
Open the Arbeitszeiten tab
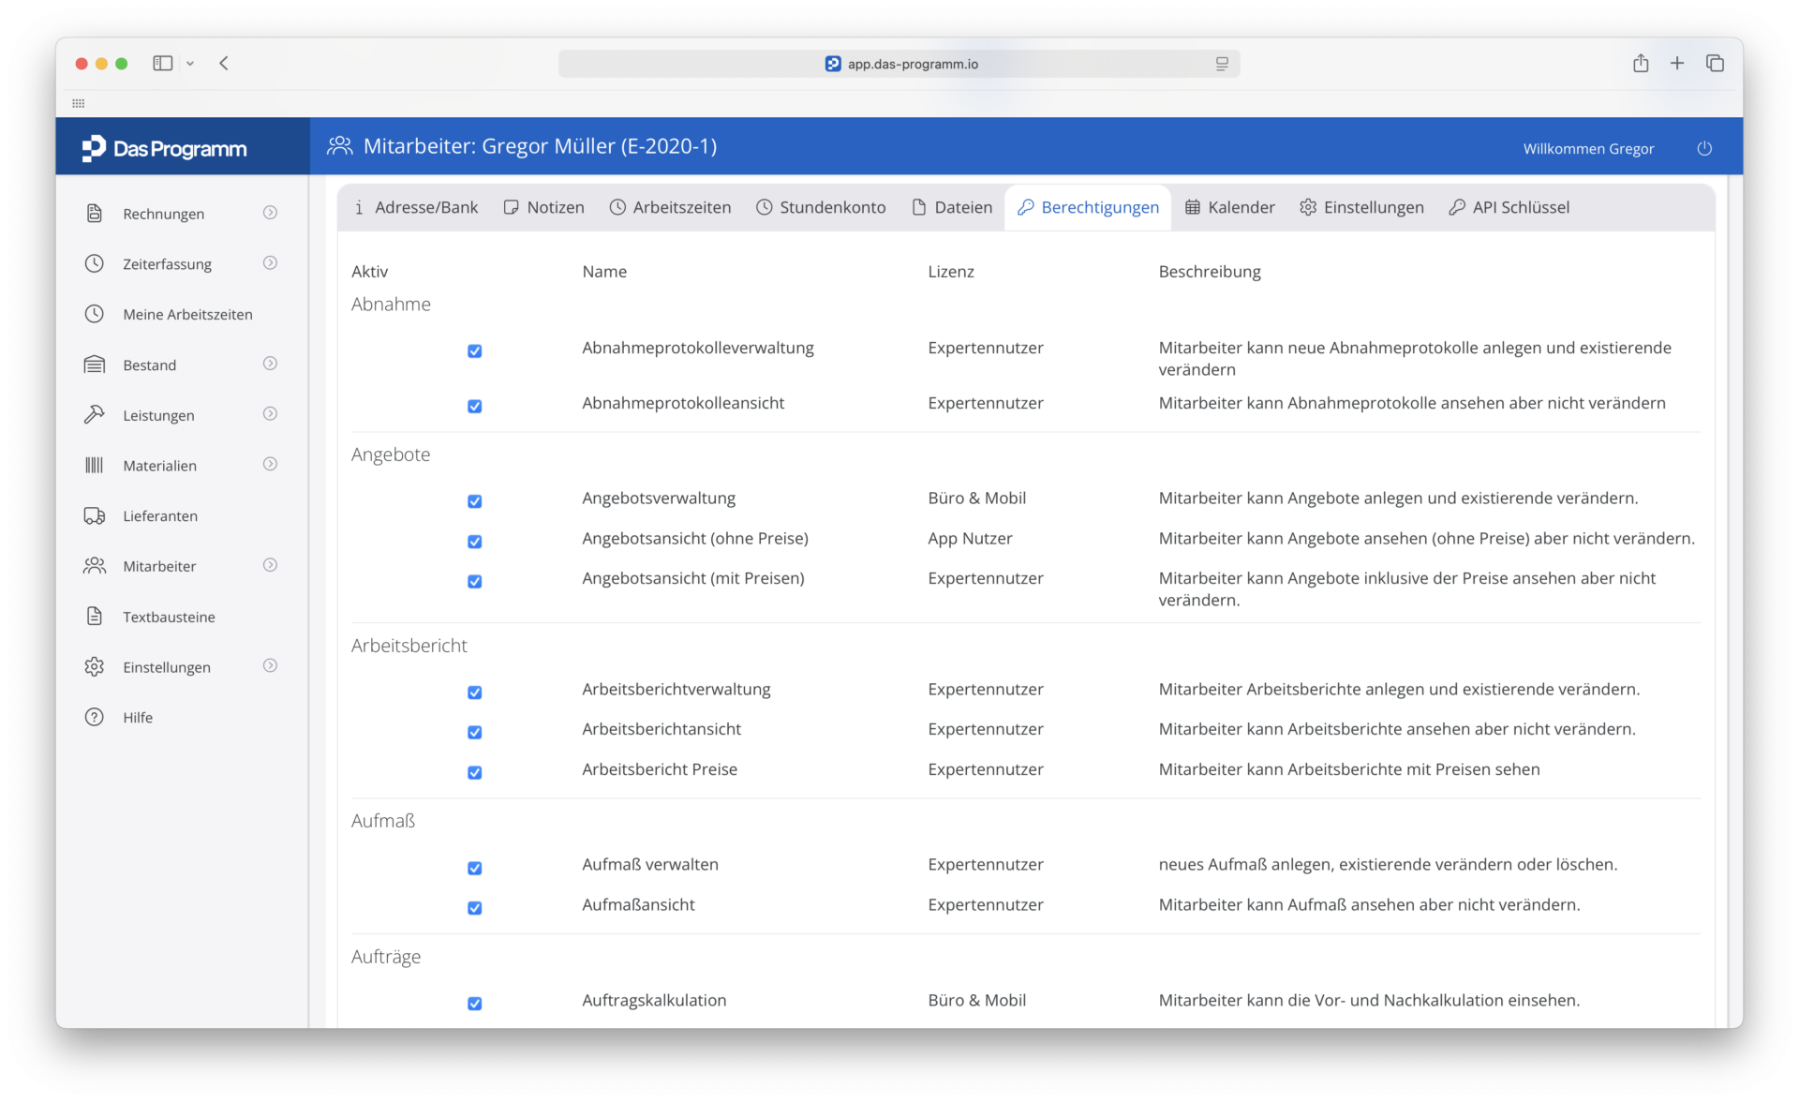point(670,207)
